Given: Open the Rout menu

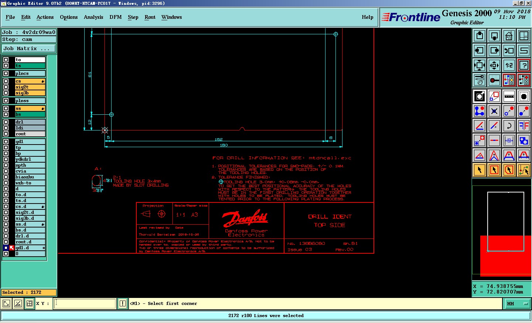Looking at the screenshot, I should pyautogui.click(x=150, y=17).
